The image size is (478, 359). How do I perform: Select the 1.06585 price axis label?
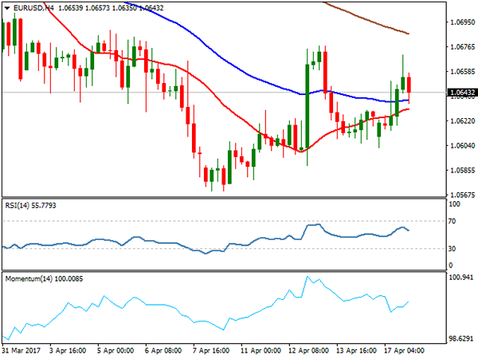tap(462, 72)
